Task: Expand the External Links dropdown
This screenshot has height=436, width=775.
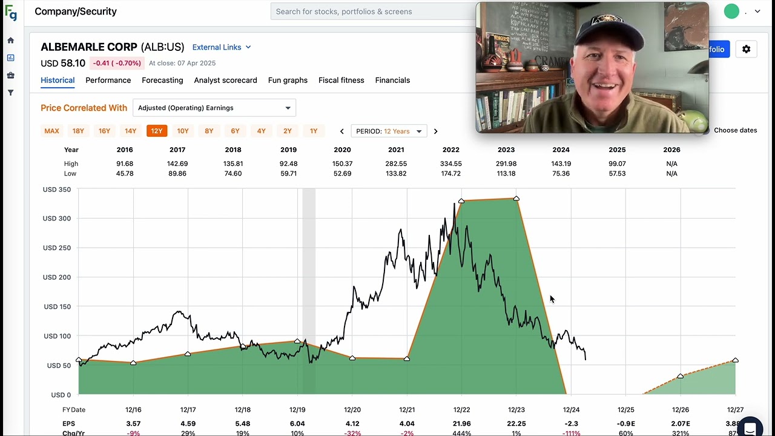Action: (222, 47)
